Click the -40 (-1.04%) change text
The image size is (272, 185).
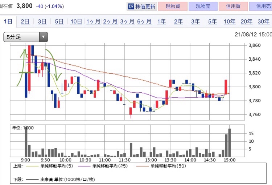tap(50, 7)
